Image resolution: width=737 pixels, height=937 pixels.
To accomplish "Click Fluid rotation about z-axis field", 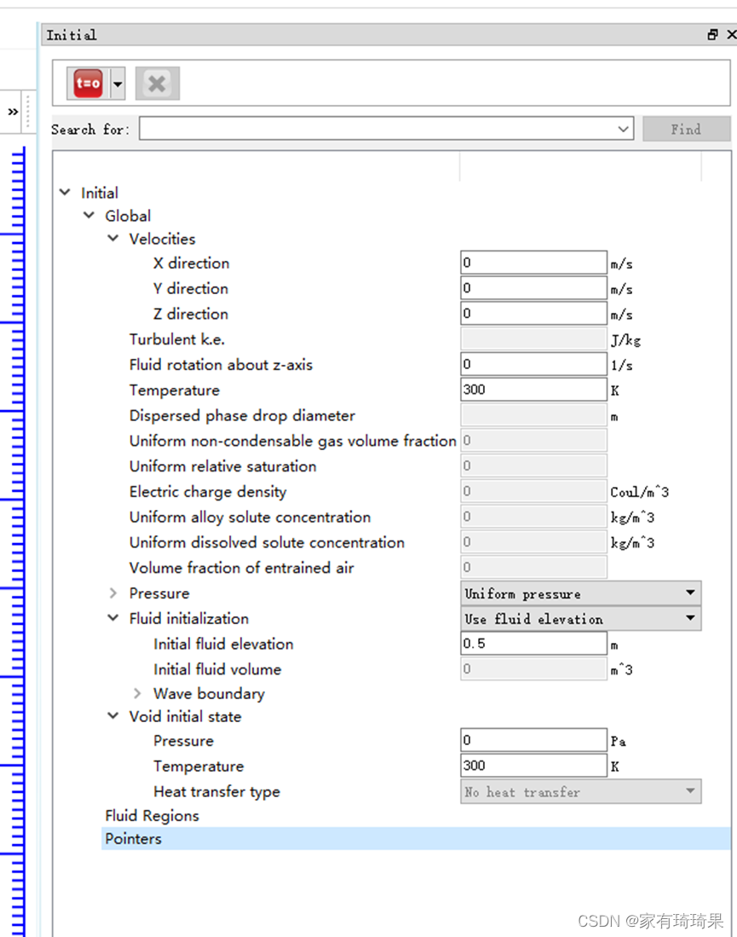I will coord(533,364).
